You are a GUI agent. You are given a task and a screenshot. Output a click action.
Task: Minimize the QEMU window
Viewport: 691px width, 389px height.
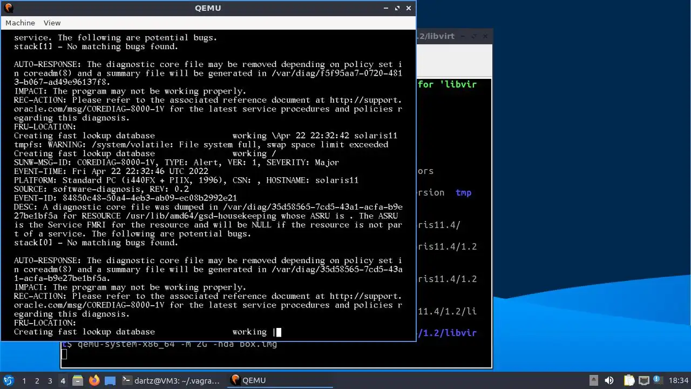[386, 8]
